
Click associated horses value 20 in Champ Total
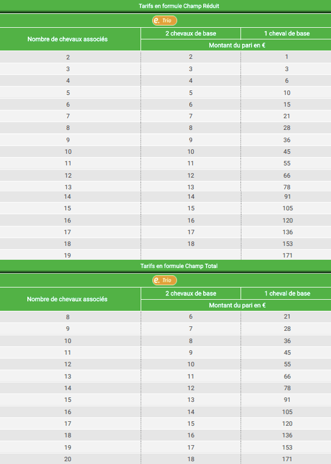pos(68,459)
